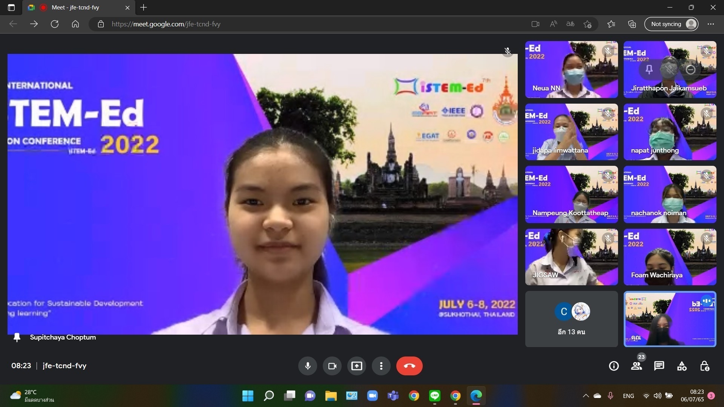Open camera permission icon in address bar
Image resolution: width=724 pixels, height=407 pixels.
coord(535,24)
